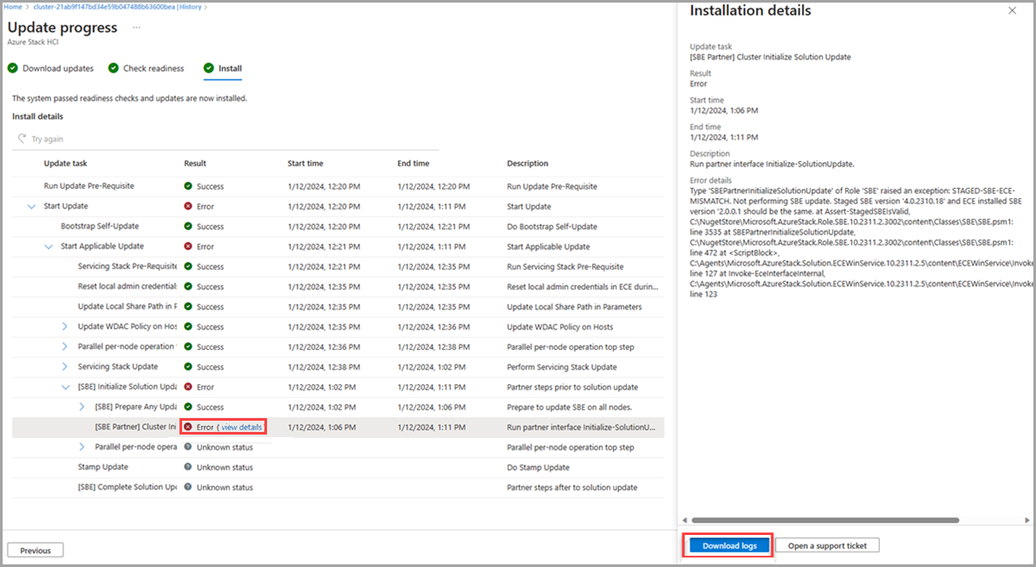Image resolution: width=1036 pixels, height=567 pixels.
Task: Click the success icon on Update Local Share Path
Action: 188,306
